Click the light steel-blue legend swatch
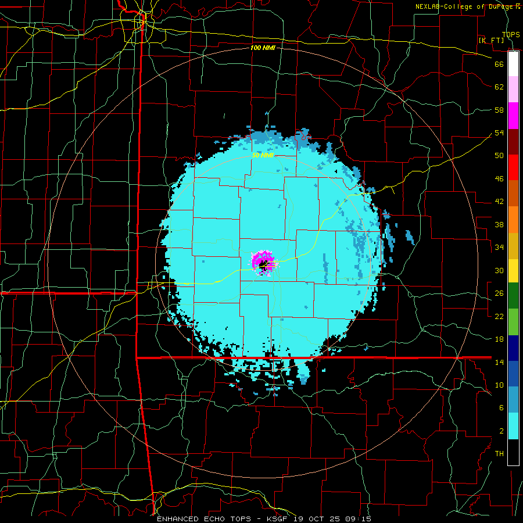 (x=513, y=400)
